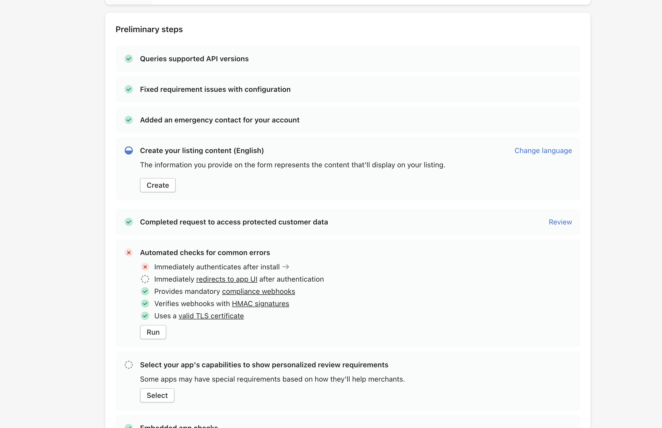
Task: Open the Change language link
Action: pyautogui.click(x=543, y=150)
